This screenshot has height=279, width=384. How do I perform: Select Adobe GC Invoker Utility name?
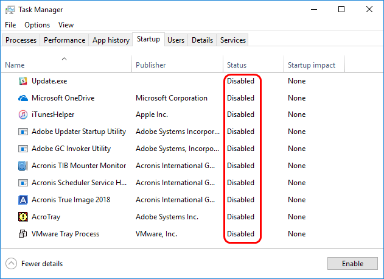coord(71,149)
